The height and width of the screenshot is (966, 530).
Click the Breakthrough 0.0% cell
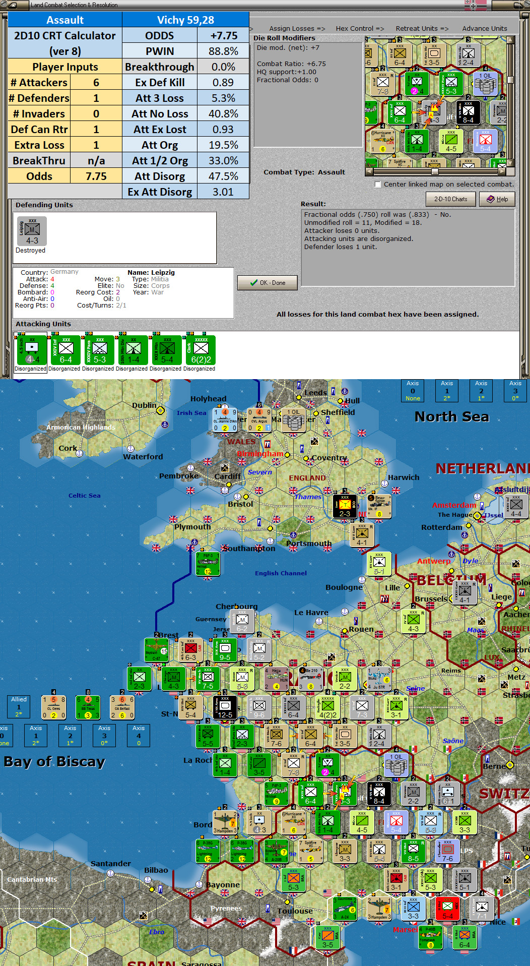click(x=223, y=67)
